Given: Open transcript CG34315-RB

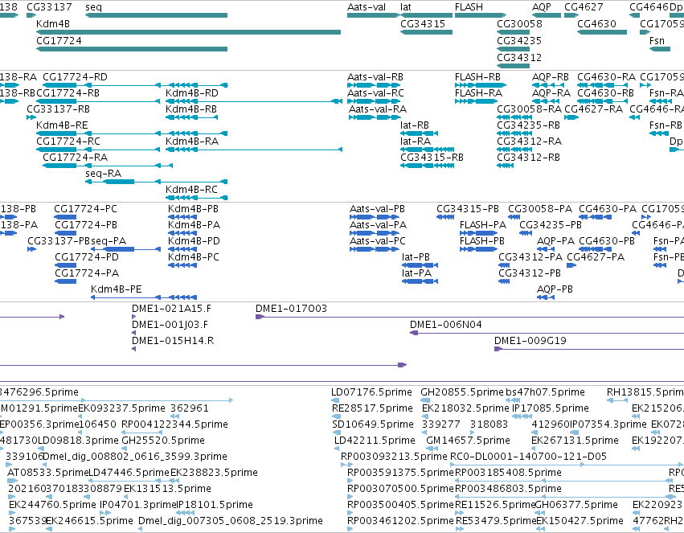Looking at the screenshot, I should (x=432, y=158).
